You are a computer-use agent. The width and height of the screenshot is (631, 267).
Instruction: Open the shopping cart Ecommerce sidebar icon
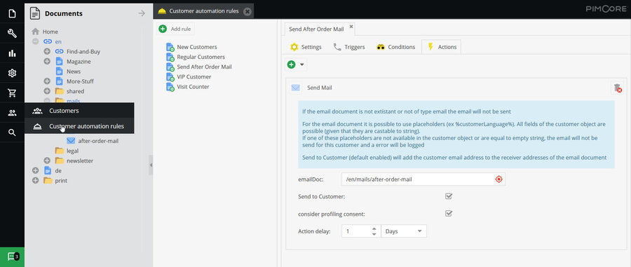pos(12,93)
